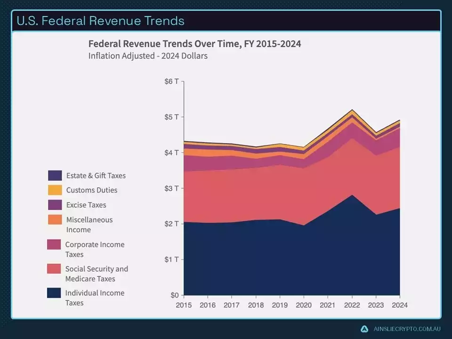Select the U.S. Federal Revenue Trends header
Image resolution: width=452 pixels, height=339 pixels.
click(100, 21)
